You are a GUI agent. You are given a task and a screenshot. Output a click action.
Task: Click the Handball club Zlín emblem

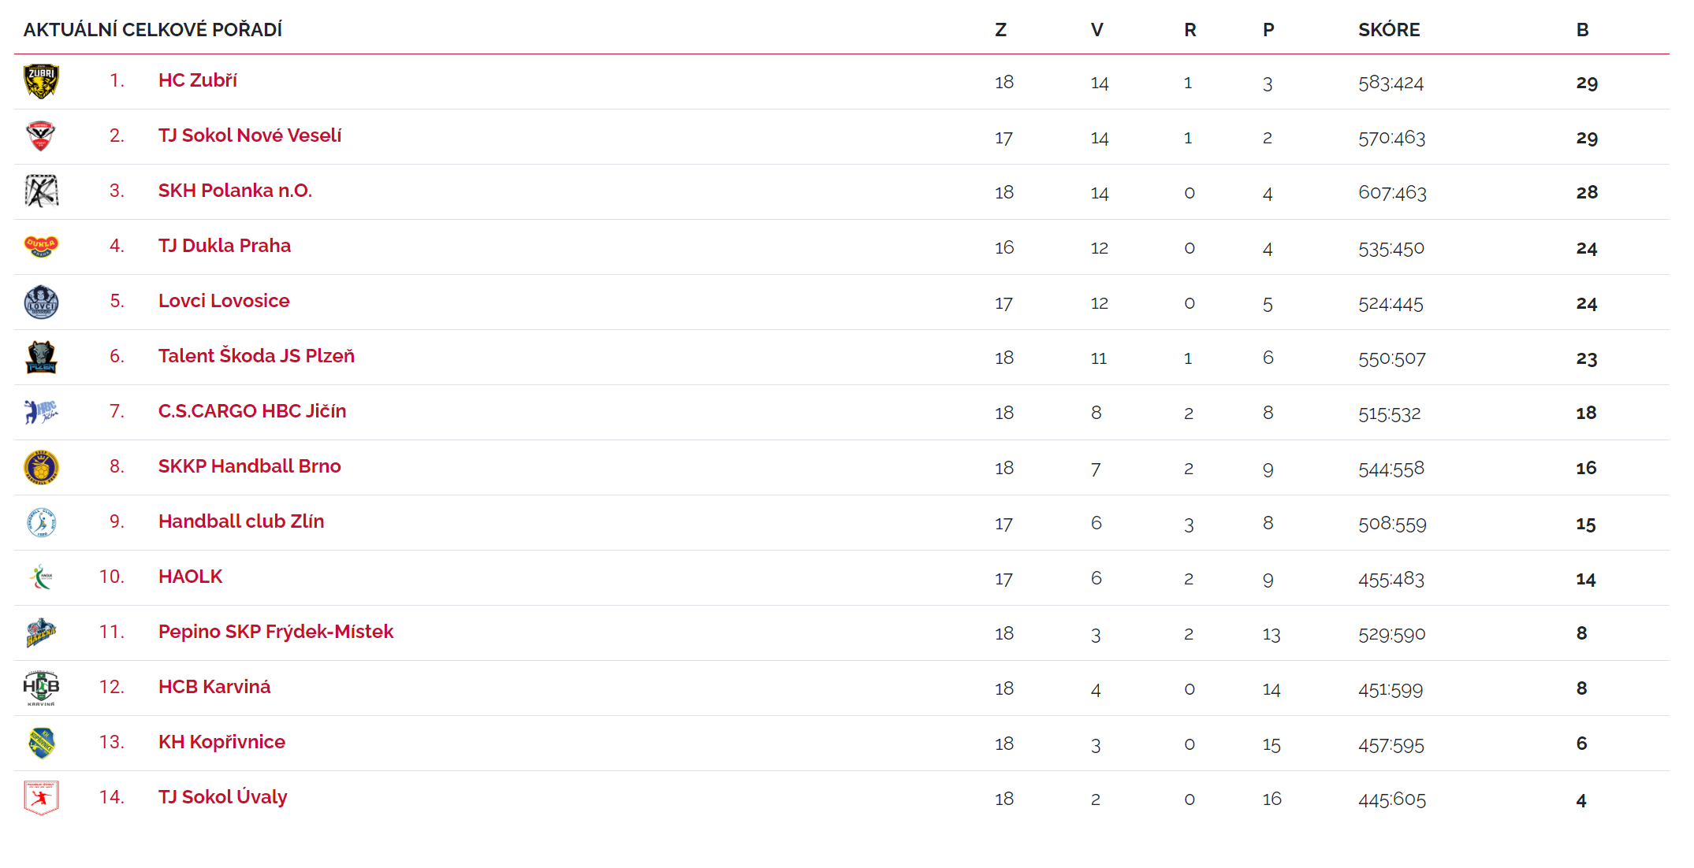click(x=41, y=522)
